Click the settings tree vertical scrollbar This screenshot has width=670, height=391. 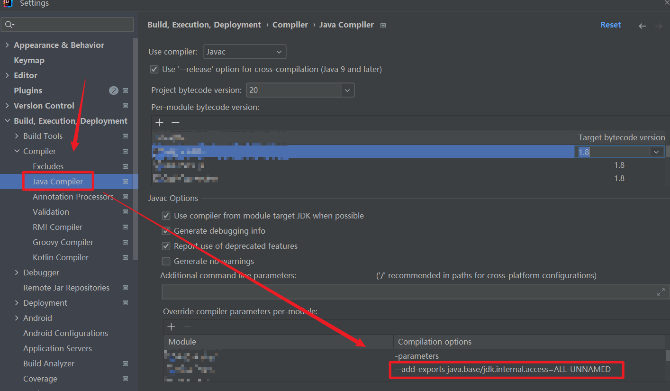(x=136, y=142)
